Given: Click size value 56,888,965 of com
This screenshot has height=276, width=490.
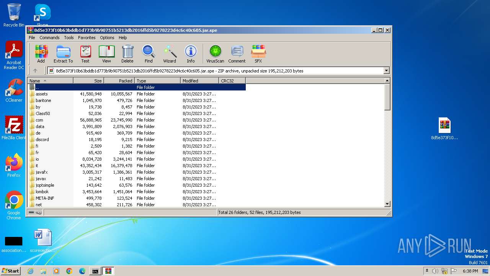Looking at the screenshot, I should click(91, 120).
